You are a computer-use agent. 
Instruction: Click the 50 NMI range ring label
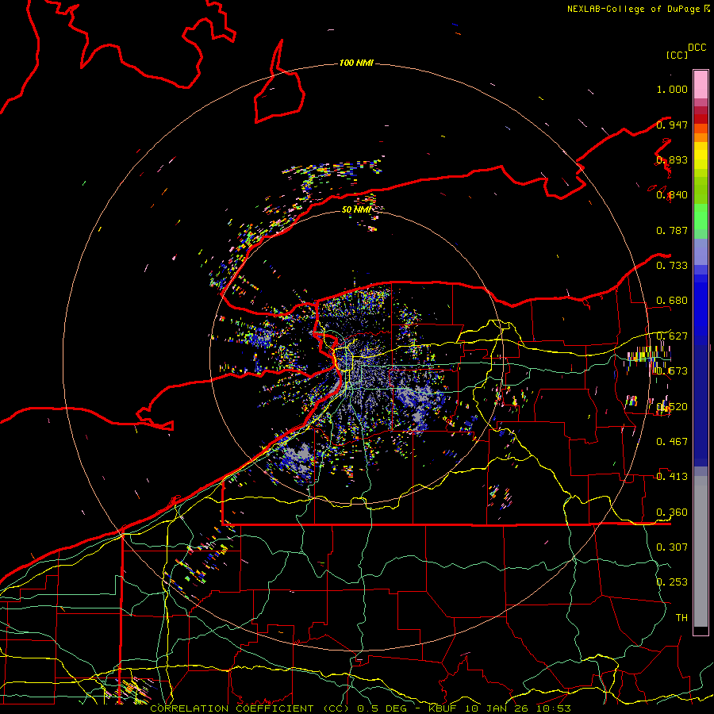pyautogui.click(x=356, y=209)
